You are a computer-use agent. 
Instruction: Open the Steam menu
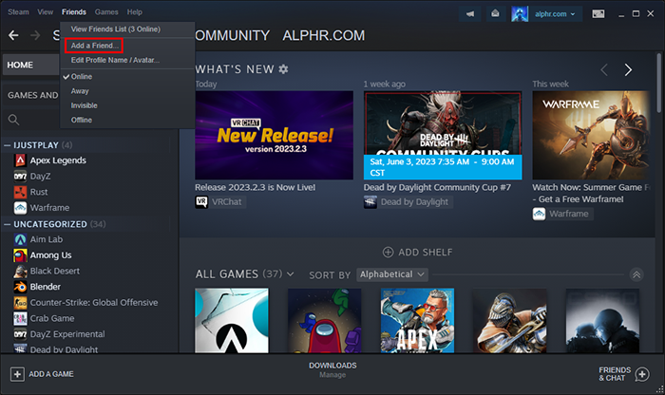[18, 11]
